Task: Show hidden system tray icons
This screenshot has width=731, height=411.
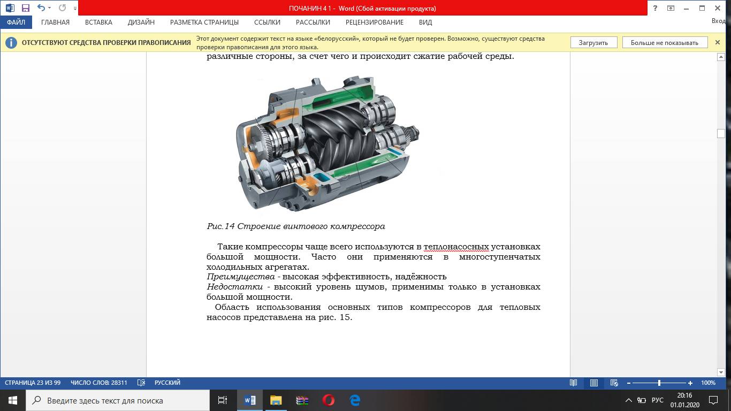Action: pyautogui.click(x=628, y=400)
